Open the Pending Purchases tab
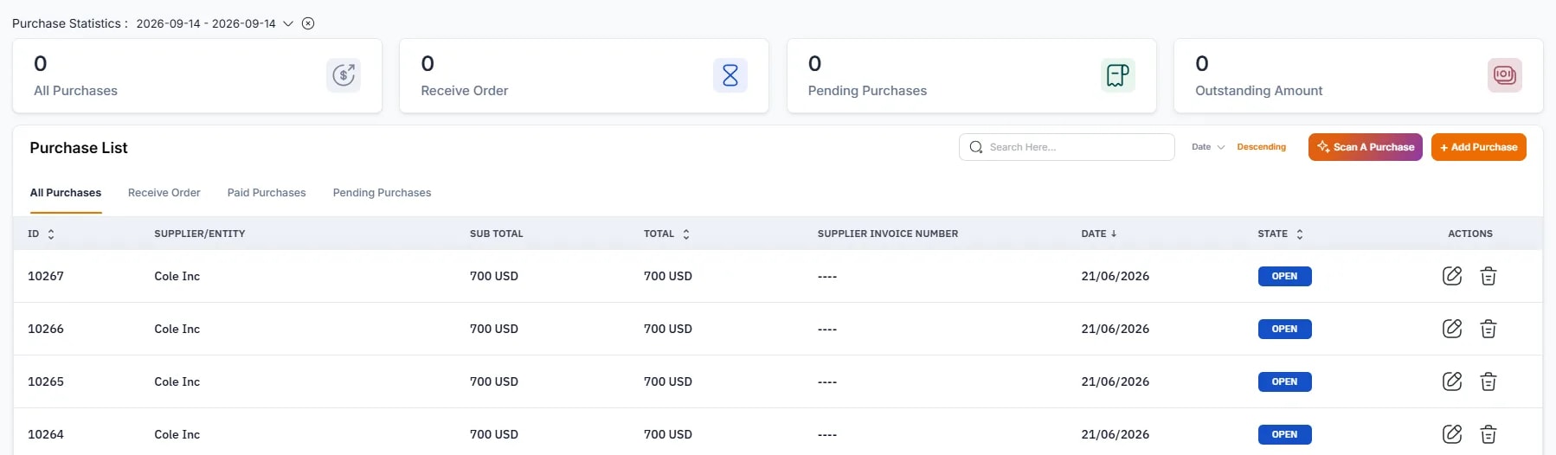This screenshot has height=455, width=1556. point(382,193)
